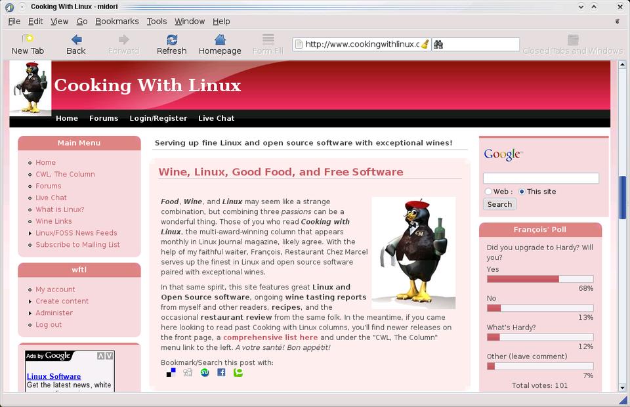Open the View menu
This screenshot has width=630, height=407.
tap(60, 21)
